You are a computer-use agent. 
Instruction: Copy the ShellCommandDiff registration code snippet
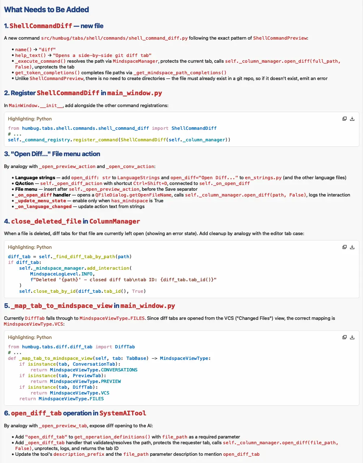(344, 118)
